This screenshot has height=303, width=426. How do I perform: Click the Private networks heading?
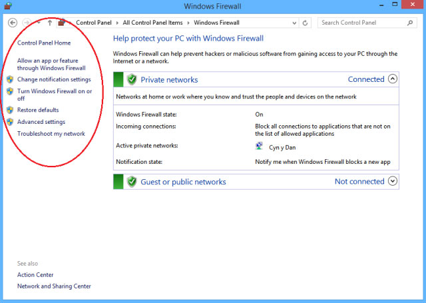point(169,80)
